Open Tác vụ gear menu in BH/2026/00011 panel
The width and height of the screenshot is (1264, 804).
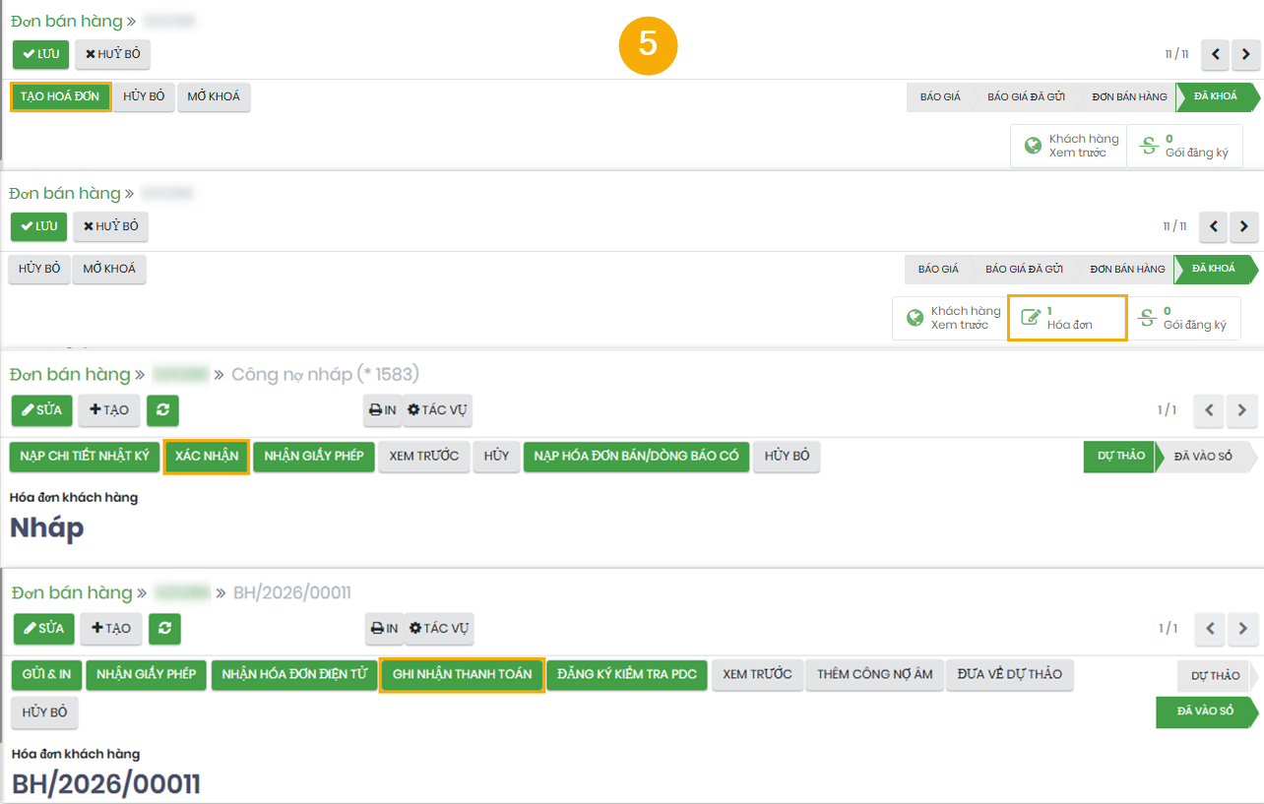click(439, 628)
